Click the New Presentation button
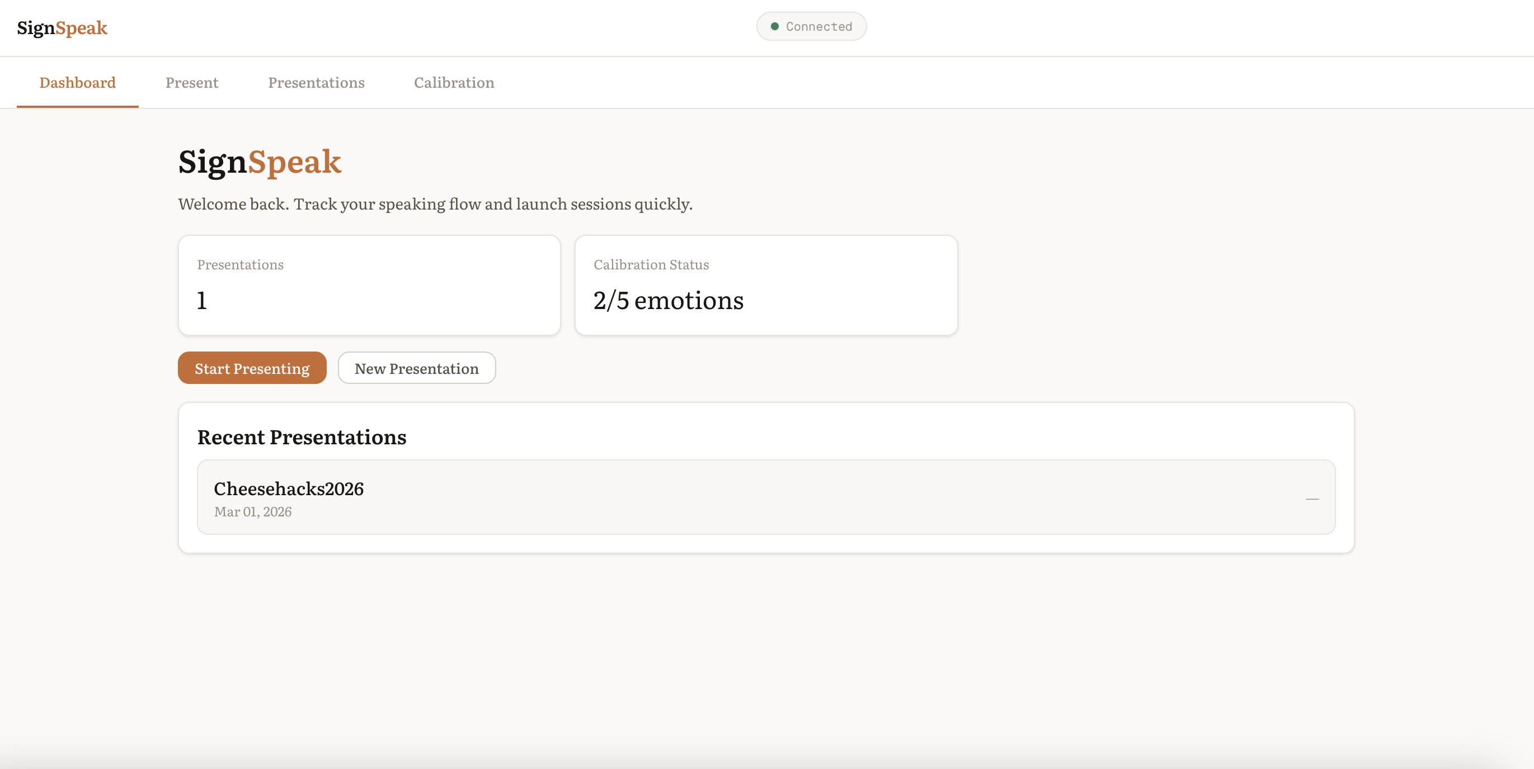The image size is (1534, 769). coord(417,368)
